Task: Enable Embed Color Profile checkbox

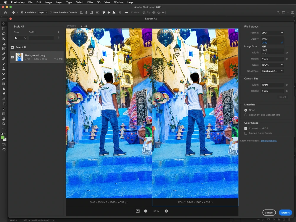Action: click(246, 133)
